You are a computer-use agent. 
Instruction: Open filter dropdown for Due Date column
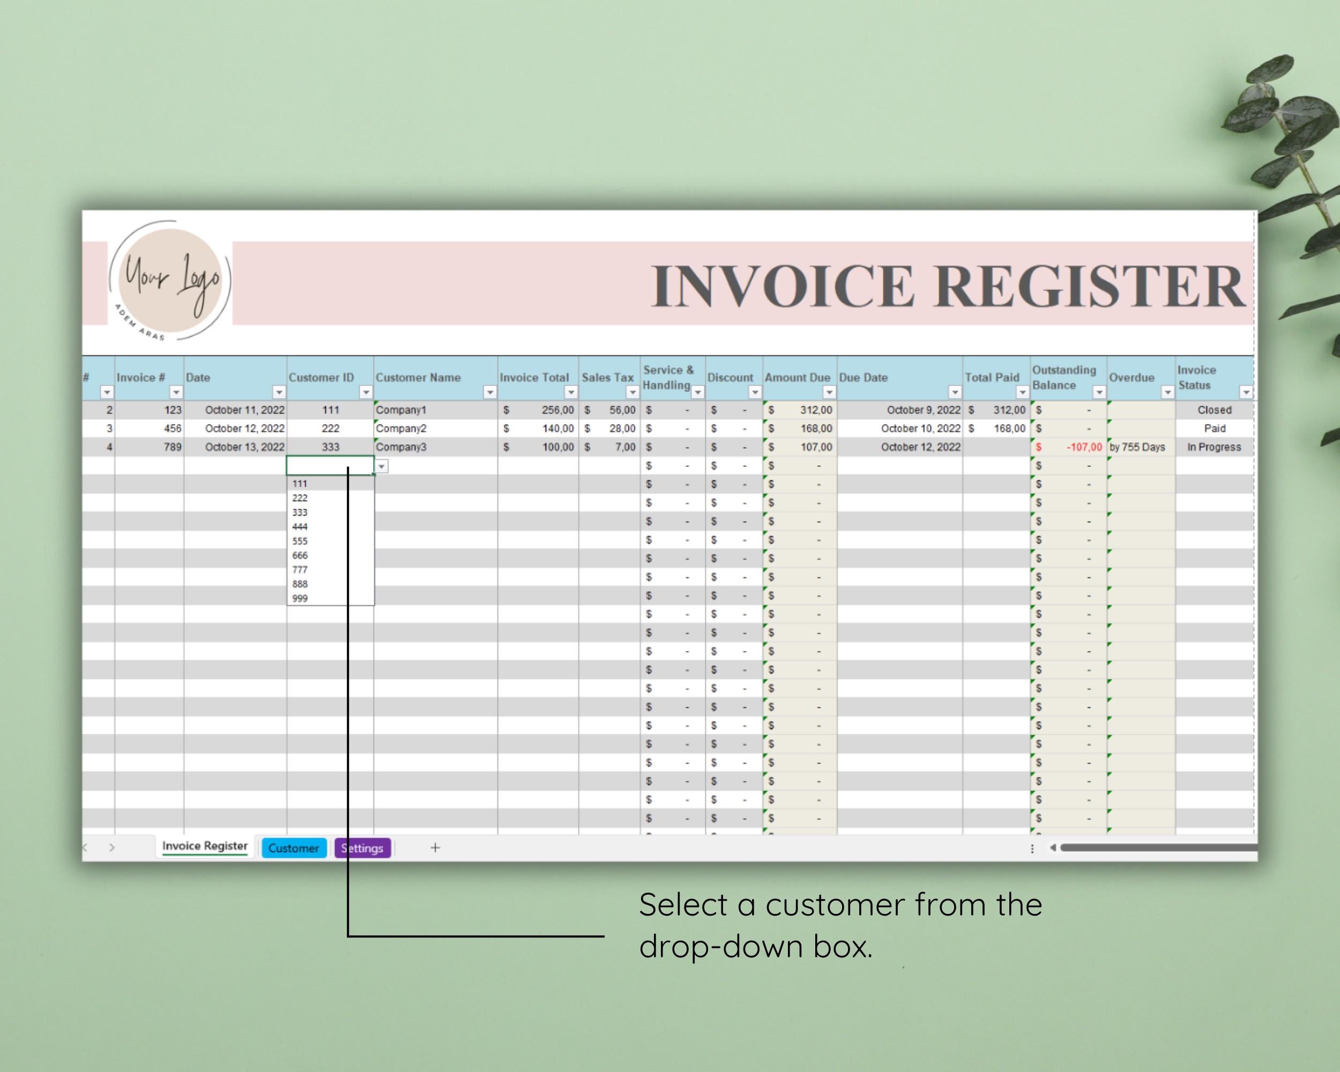955,392
